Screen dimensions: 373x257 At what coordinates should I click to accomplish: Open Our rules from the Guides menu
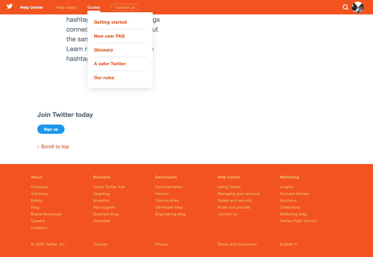[x=104, y=78]
